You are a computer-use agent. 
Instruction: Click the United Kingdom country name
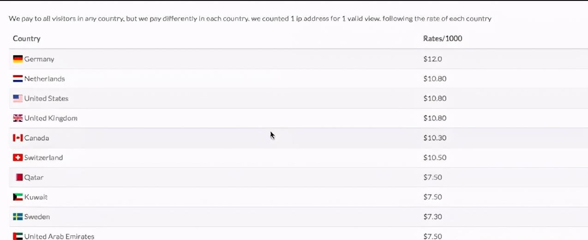click(51, 118)
